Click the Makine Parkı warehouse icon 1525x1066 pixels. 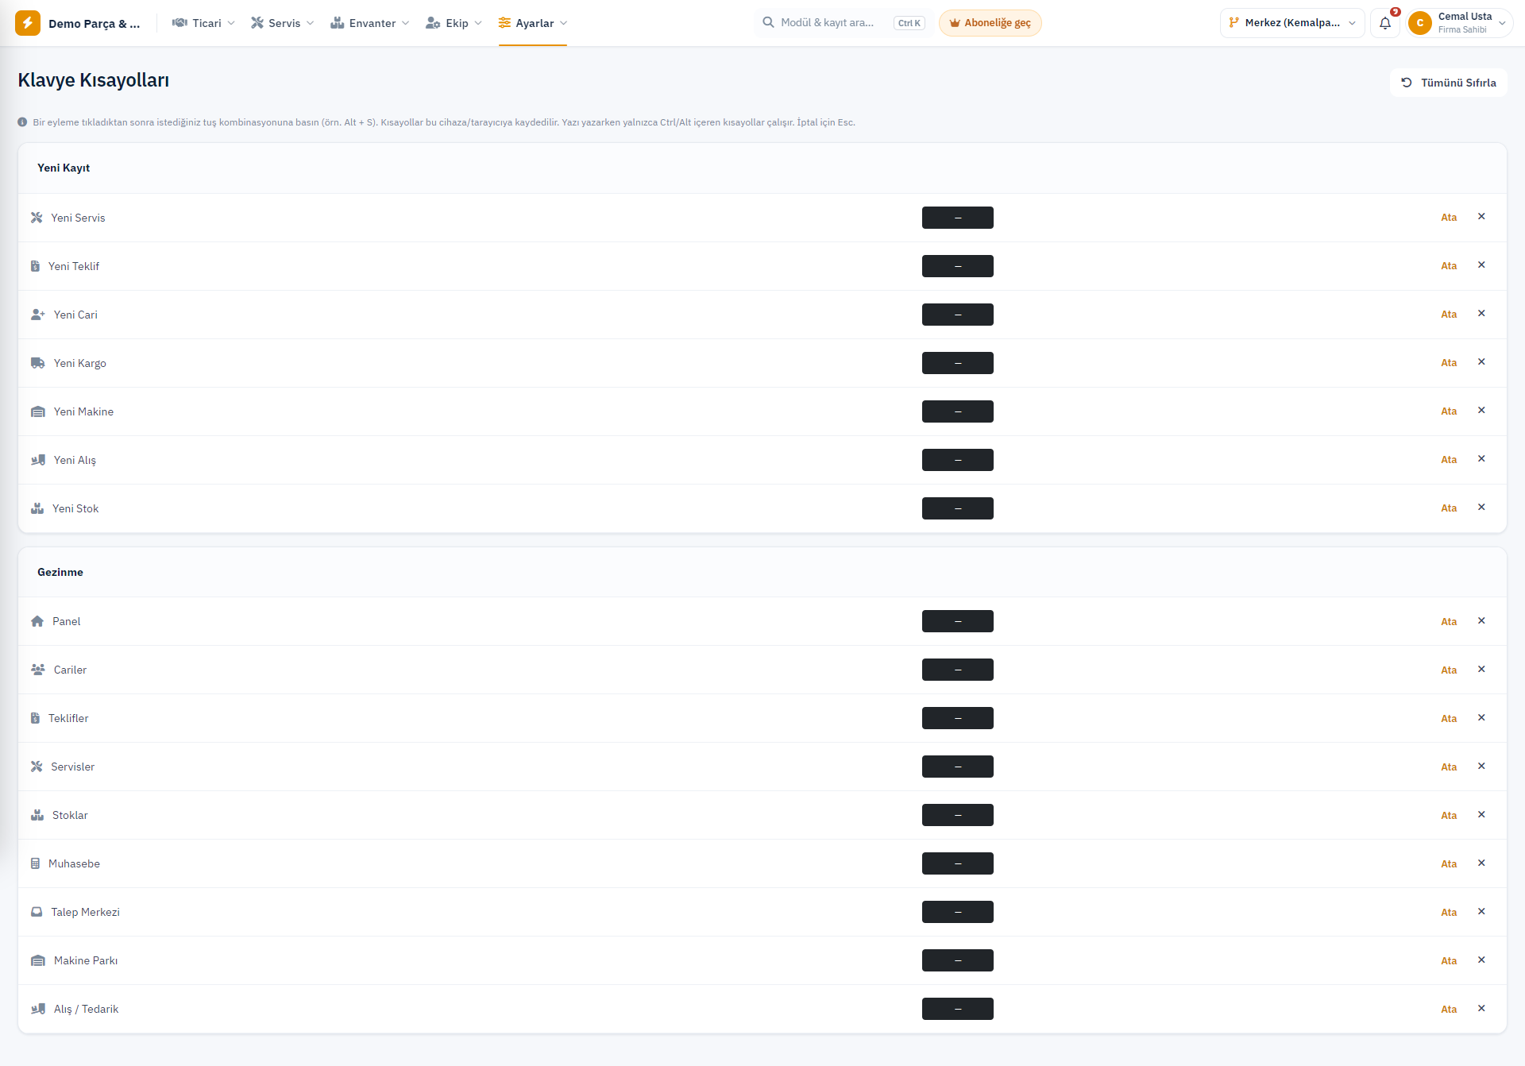click(37, 960)
